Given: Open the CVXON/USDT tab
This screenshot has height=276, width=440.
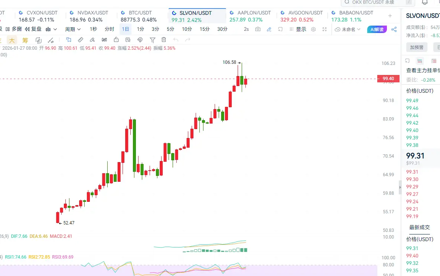Looking at the screenshot, I should pos(38,16).
